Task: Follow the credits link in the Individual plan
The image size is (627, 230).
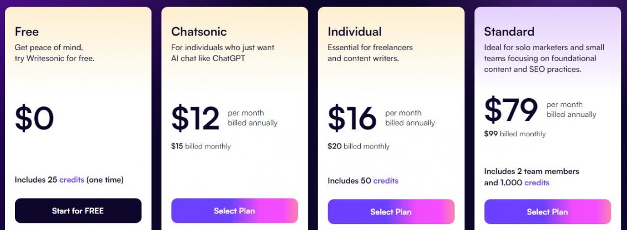Action: point(386,181)
